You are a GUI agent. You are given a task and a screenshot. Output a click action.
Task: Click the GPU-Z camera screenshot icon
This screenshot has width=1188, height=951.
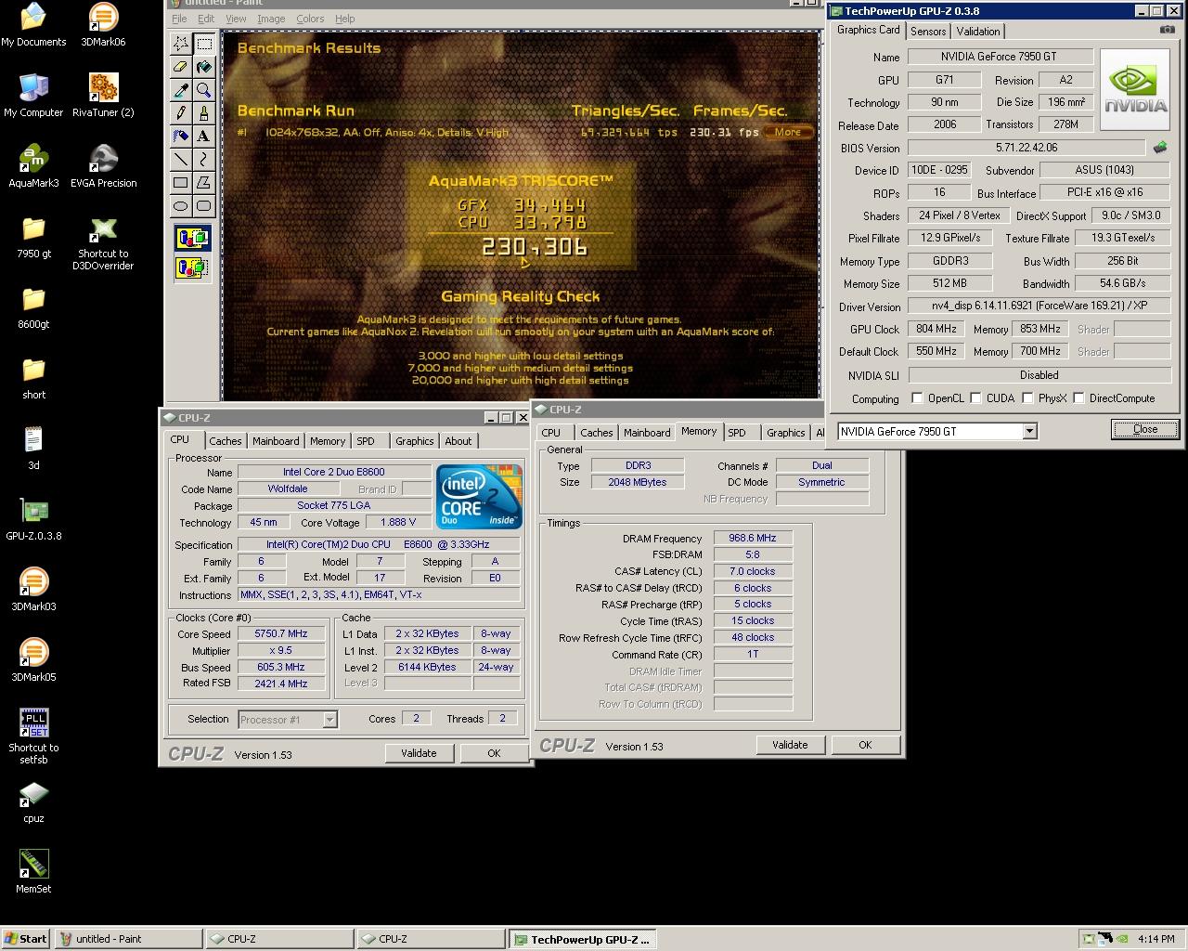click(1167, 30)
